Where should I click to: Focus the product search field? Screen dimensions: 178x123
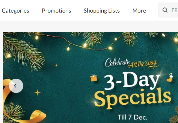168,10
